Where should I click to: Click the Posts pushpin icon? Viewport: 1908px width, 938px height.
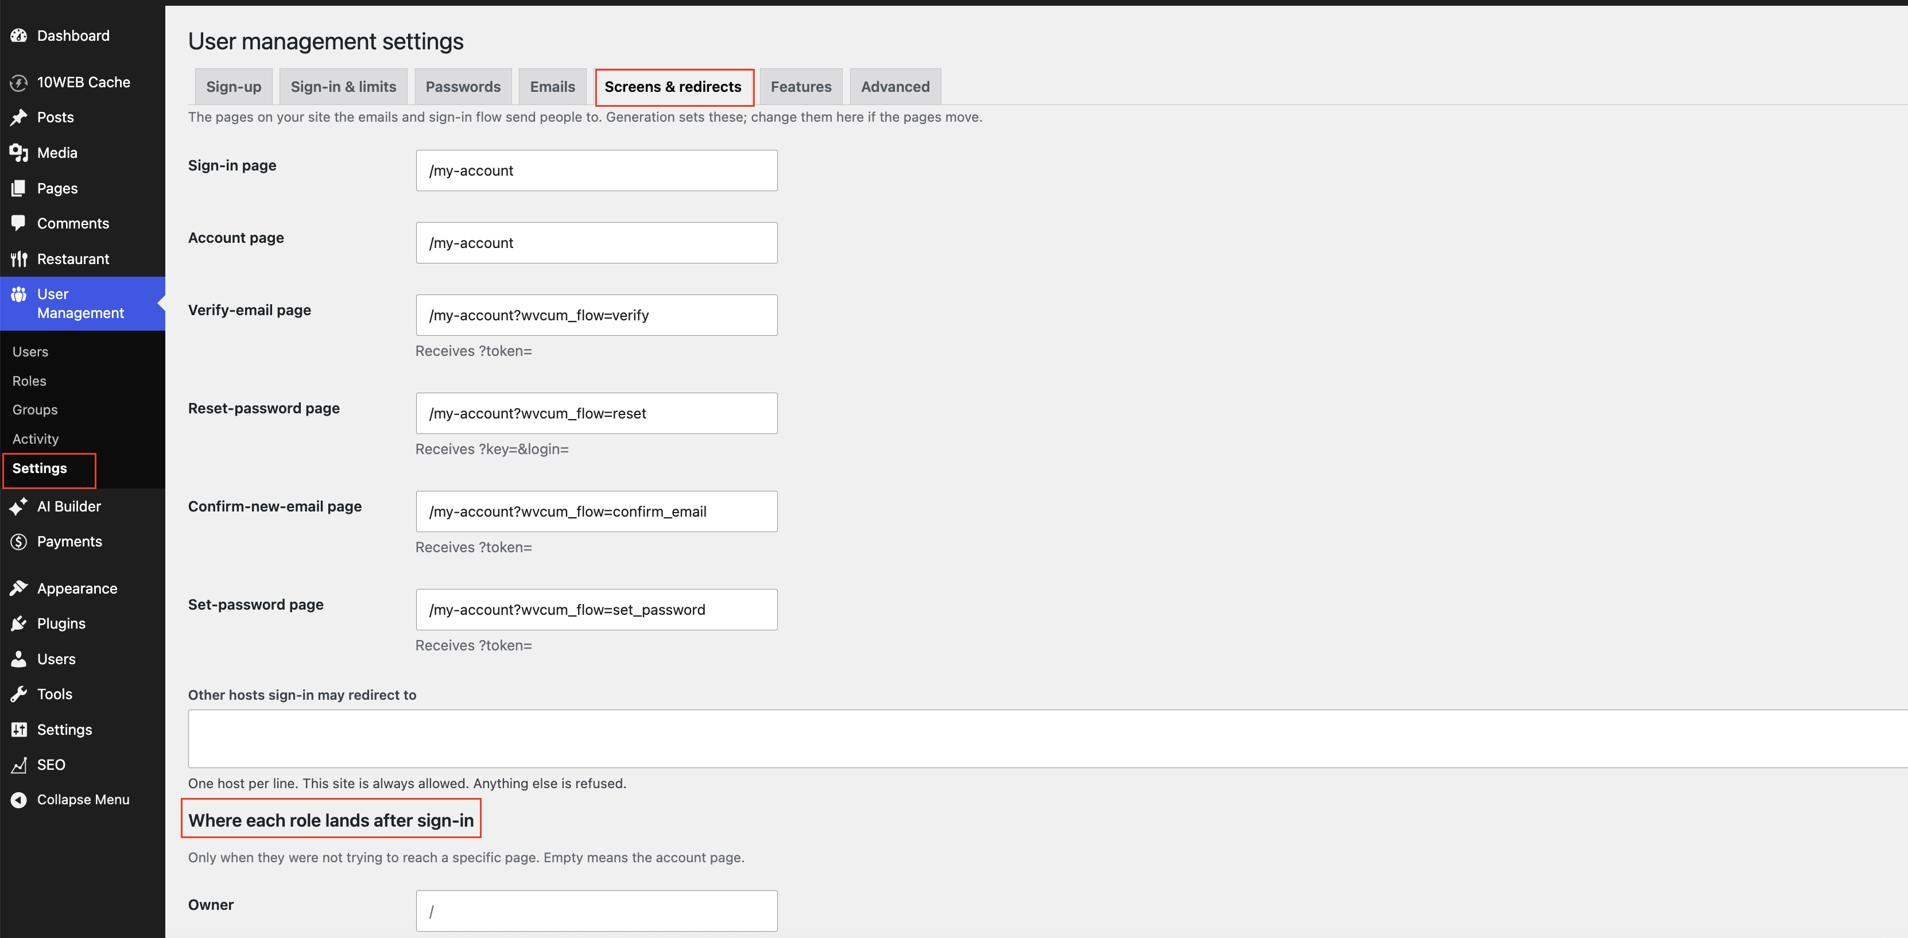point(18,117)
